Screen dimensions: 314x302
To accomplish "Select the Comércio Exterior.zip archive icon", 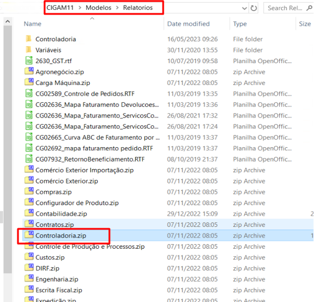I will coord(29,180).
